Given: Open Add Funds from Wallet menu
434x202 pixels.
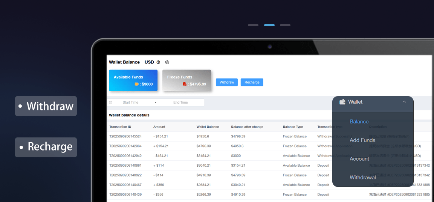Looking at the screenshot, I should pos(362,140).
